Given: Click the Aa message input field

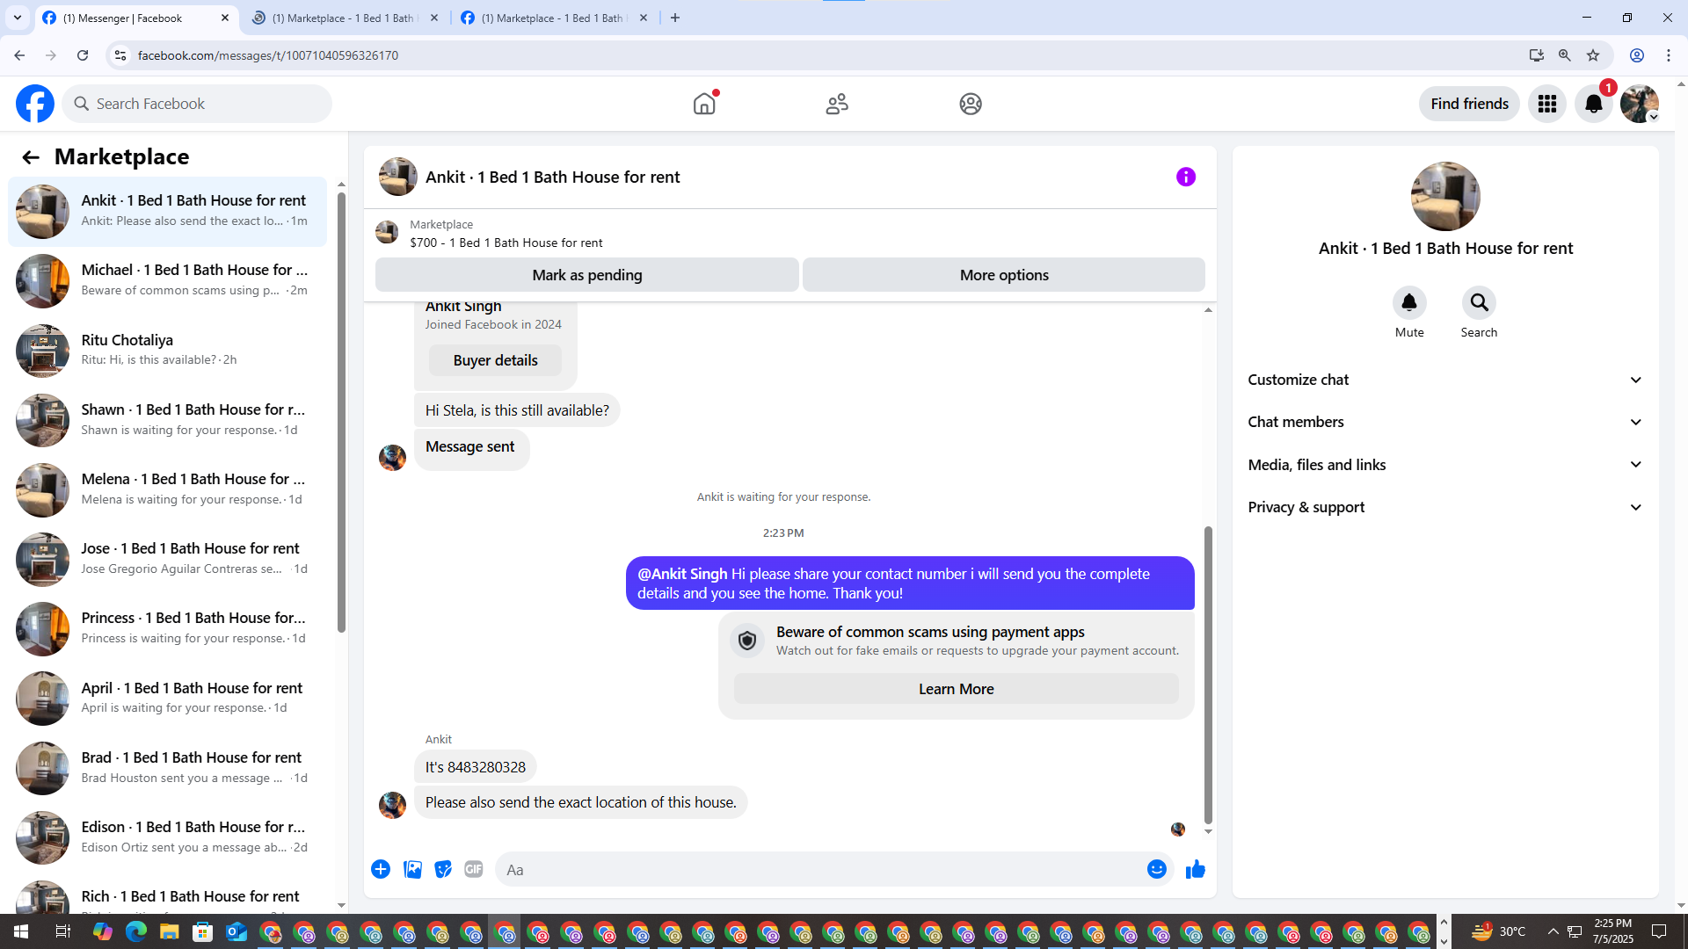Looking at the screenshot, I should click(818, 870).
